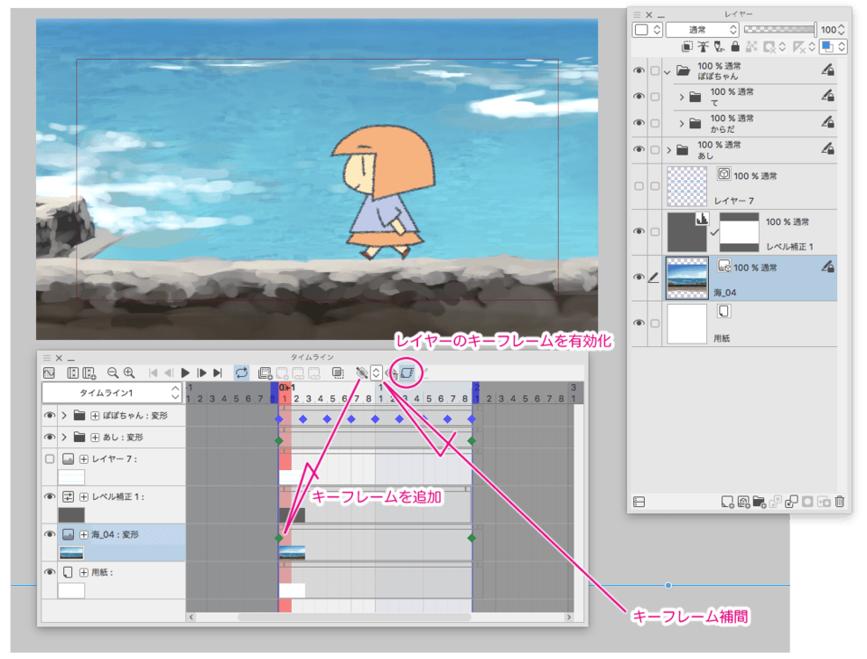
Task: Click the delete layer trash icon
Action: [x=840, y=501]
